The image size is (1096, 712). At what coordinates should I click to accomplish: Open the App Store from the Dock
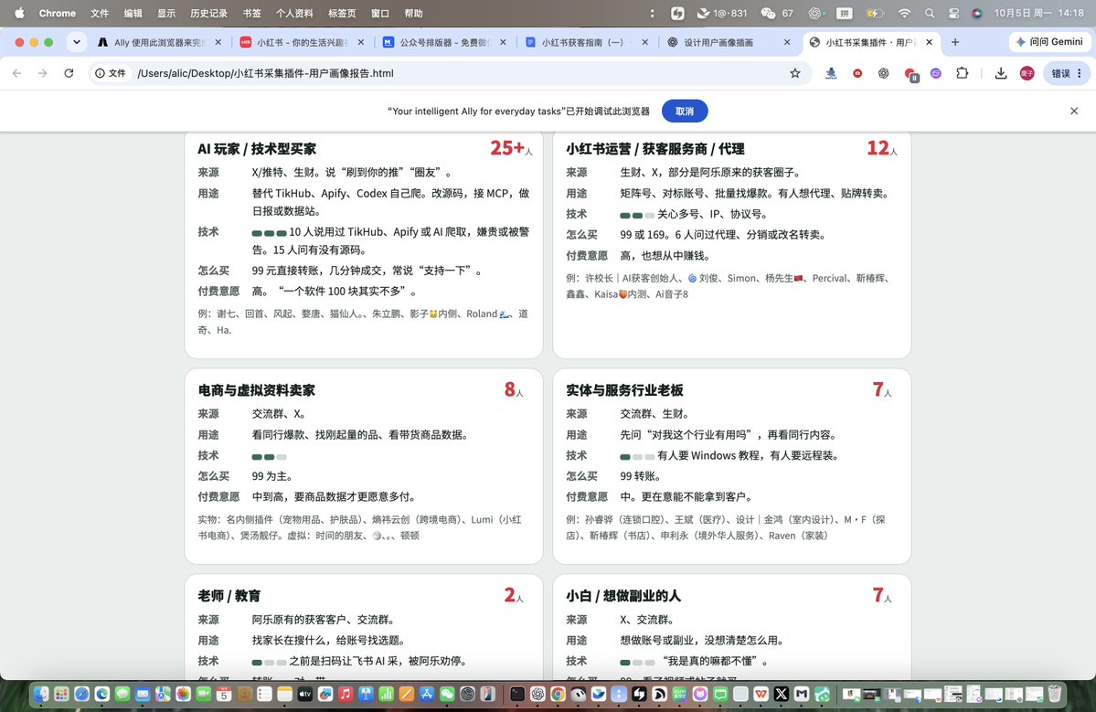point(426,693)
